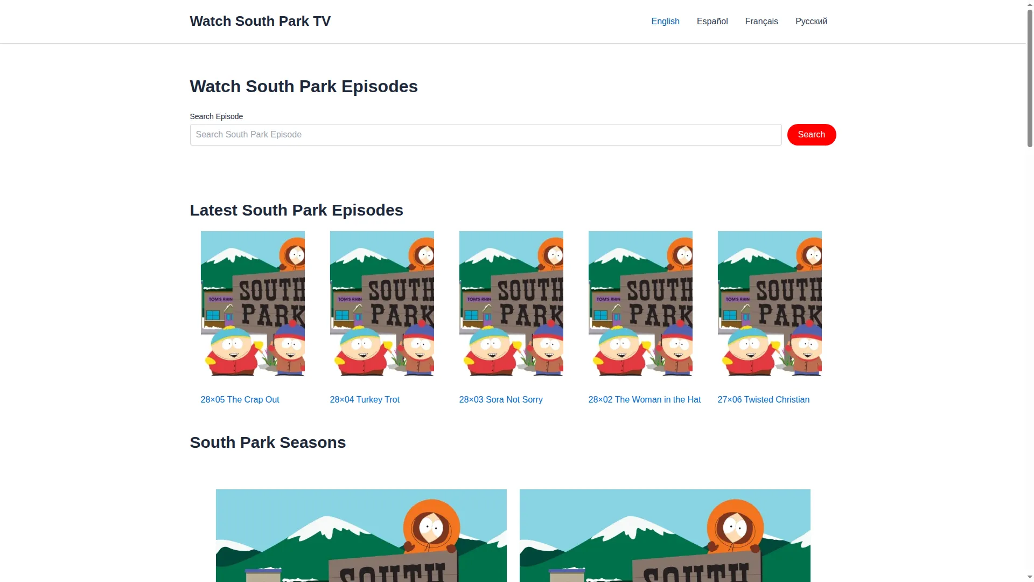The width and height of the screenshot is (1034, 582).
Task: Open episode 28×02 The Woman in the Hat
Action: click(645, 399)
